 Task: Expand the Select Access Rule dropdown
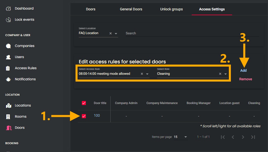[147, 74]
